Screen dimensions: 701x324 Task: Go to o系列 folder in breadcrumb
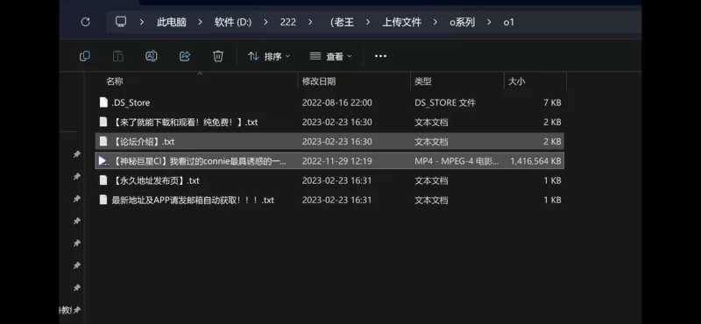point(463,22)
